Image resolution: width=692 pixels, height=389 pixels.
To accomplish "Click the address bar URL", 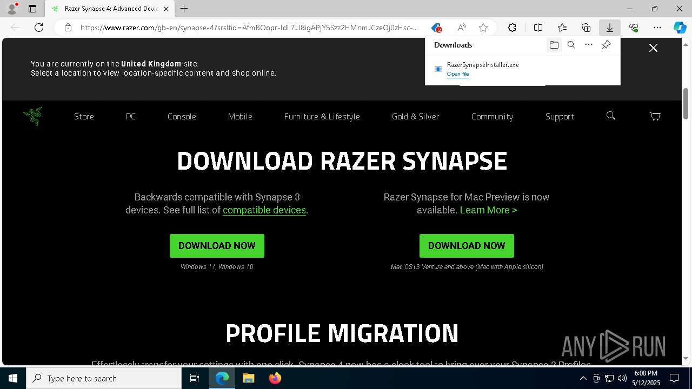I will [x=249, y=28].
